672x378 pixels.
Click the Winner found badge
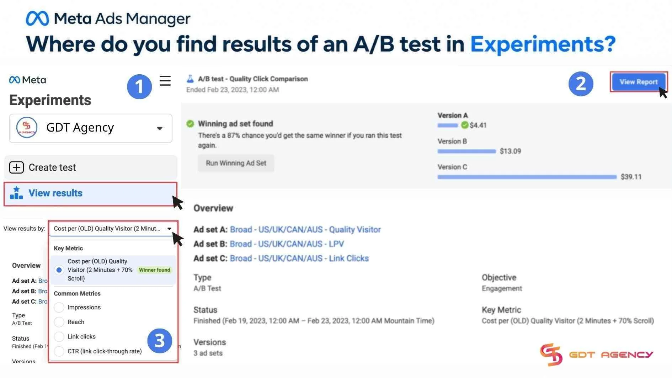(154, 270)
